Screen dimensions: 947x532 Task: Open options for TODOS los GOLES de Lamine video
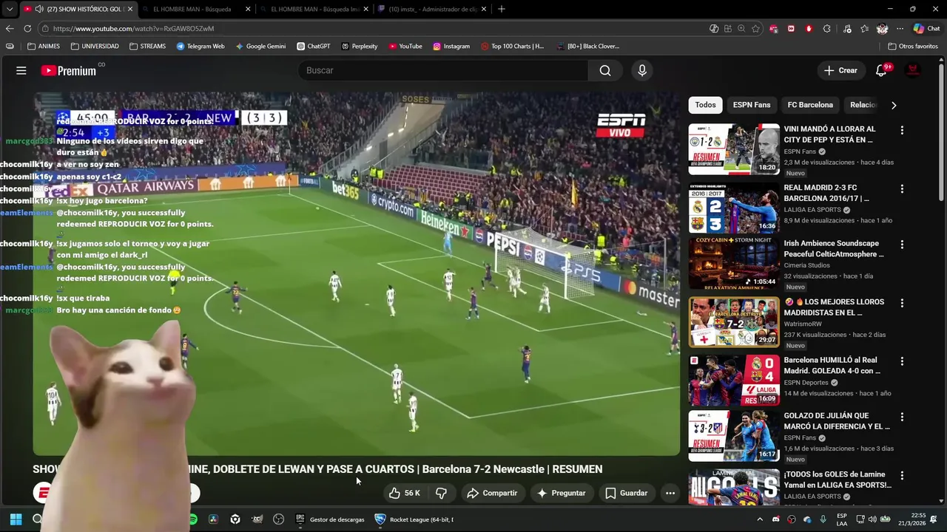tap(902, 475)
